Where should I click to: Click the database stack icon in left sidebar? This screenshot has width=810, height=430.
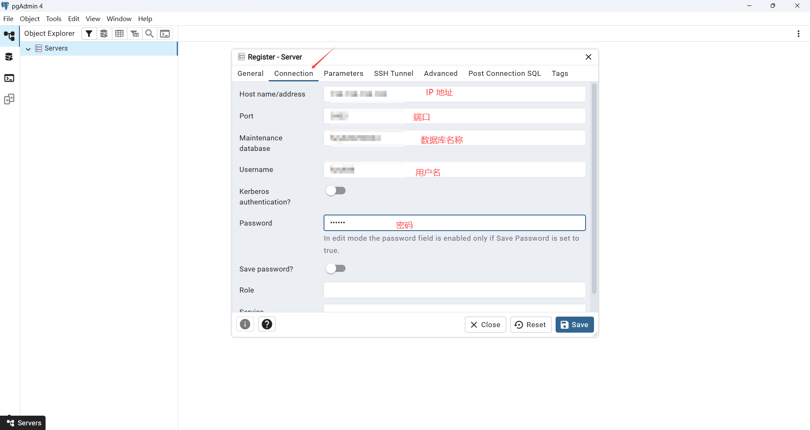click(x=9, y=57)
